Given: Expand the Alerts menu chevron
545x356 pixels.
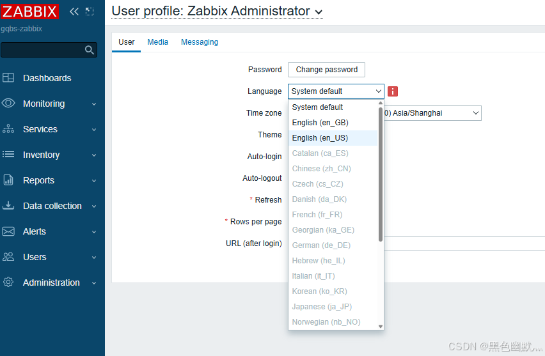Looking at the screenshot, I should pos(94,231).
